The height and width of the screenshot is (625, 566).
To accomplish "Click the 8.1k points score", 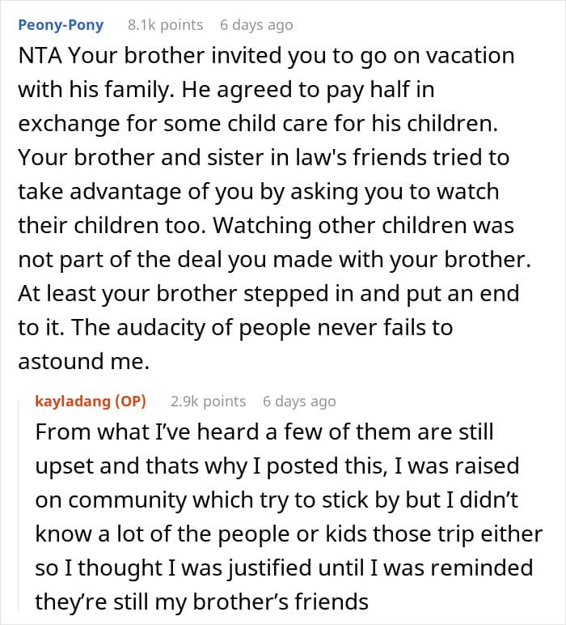I will click(x=165, y=25).
